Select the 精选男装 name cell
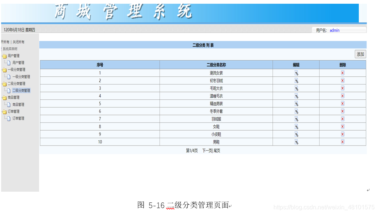 coord(216,104)
